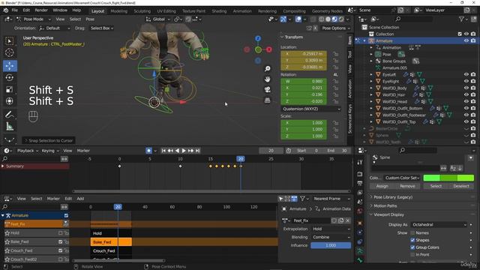Open the Pose Mode dropdown

coord(33,19)
